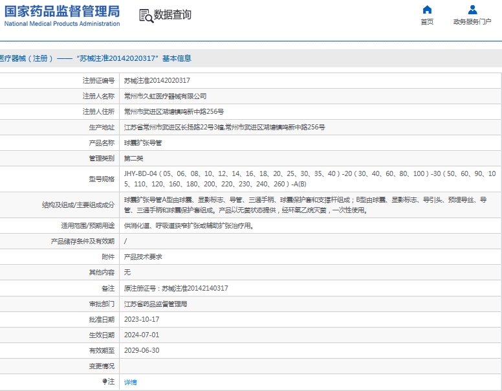
Task: Click the approval date 2023-10-17
Action: tap(142, 319)
